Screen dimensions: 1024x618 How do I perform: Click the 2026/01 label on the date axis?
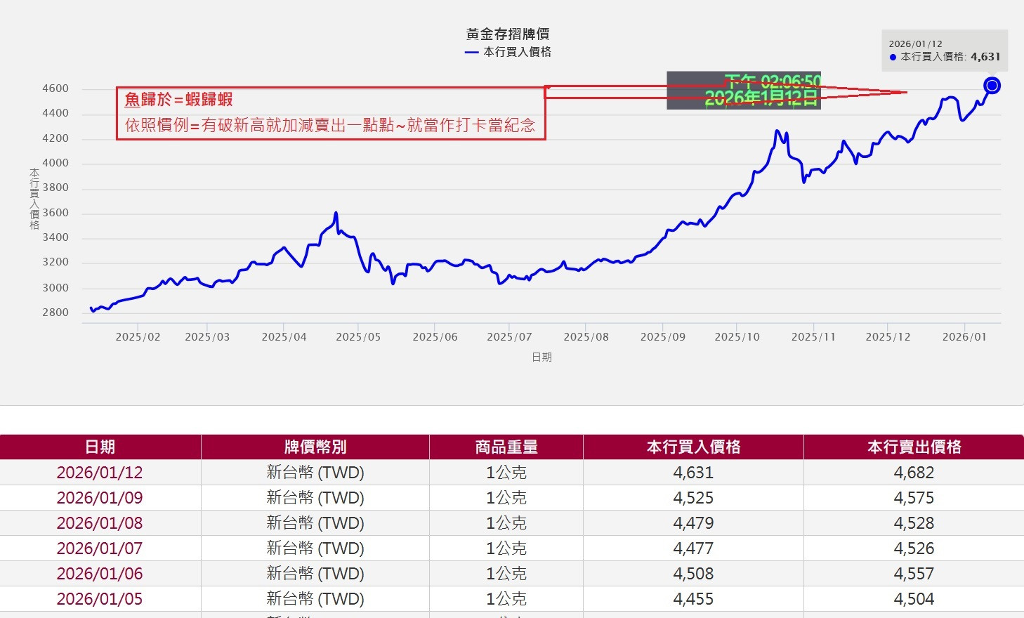click(x=964, y=336)
